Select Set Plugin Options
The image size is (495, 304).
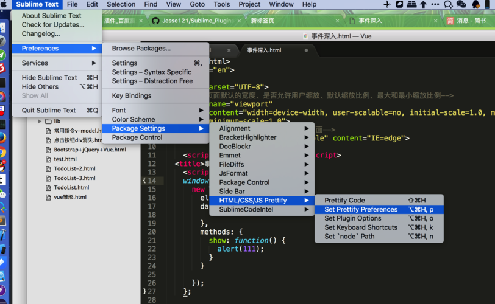[379, 218]
